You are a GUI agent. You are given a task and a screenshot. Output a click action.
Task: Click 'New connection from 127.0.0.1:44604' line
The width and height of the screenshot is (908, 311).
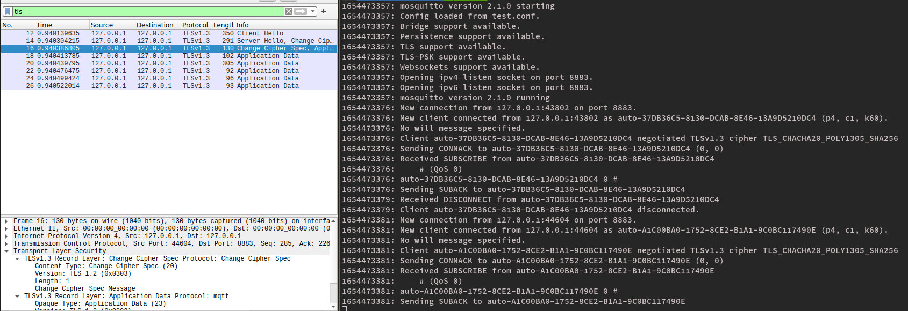489,220
